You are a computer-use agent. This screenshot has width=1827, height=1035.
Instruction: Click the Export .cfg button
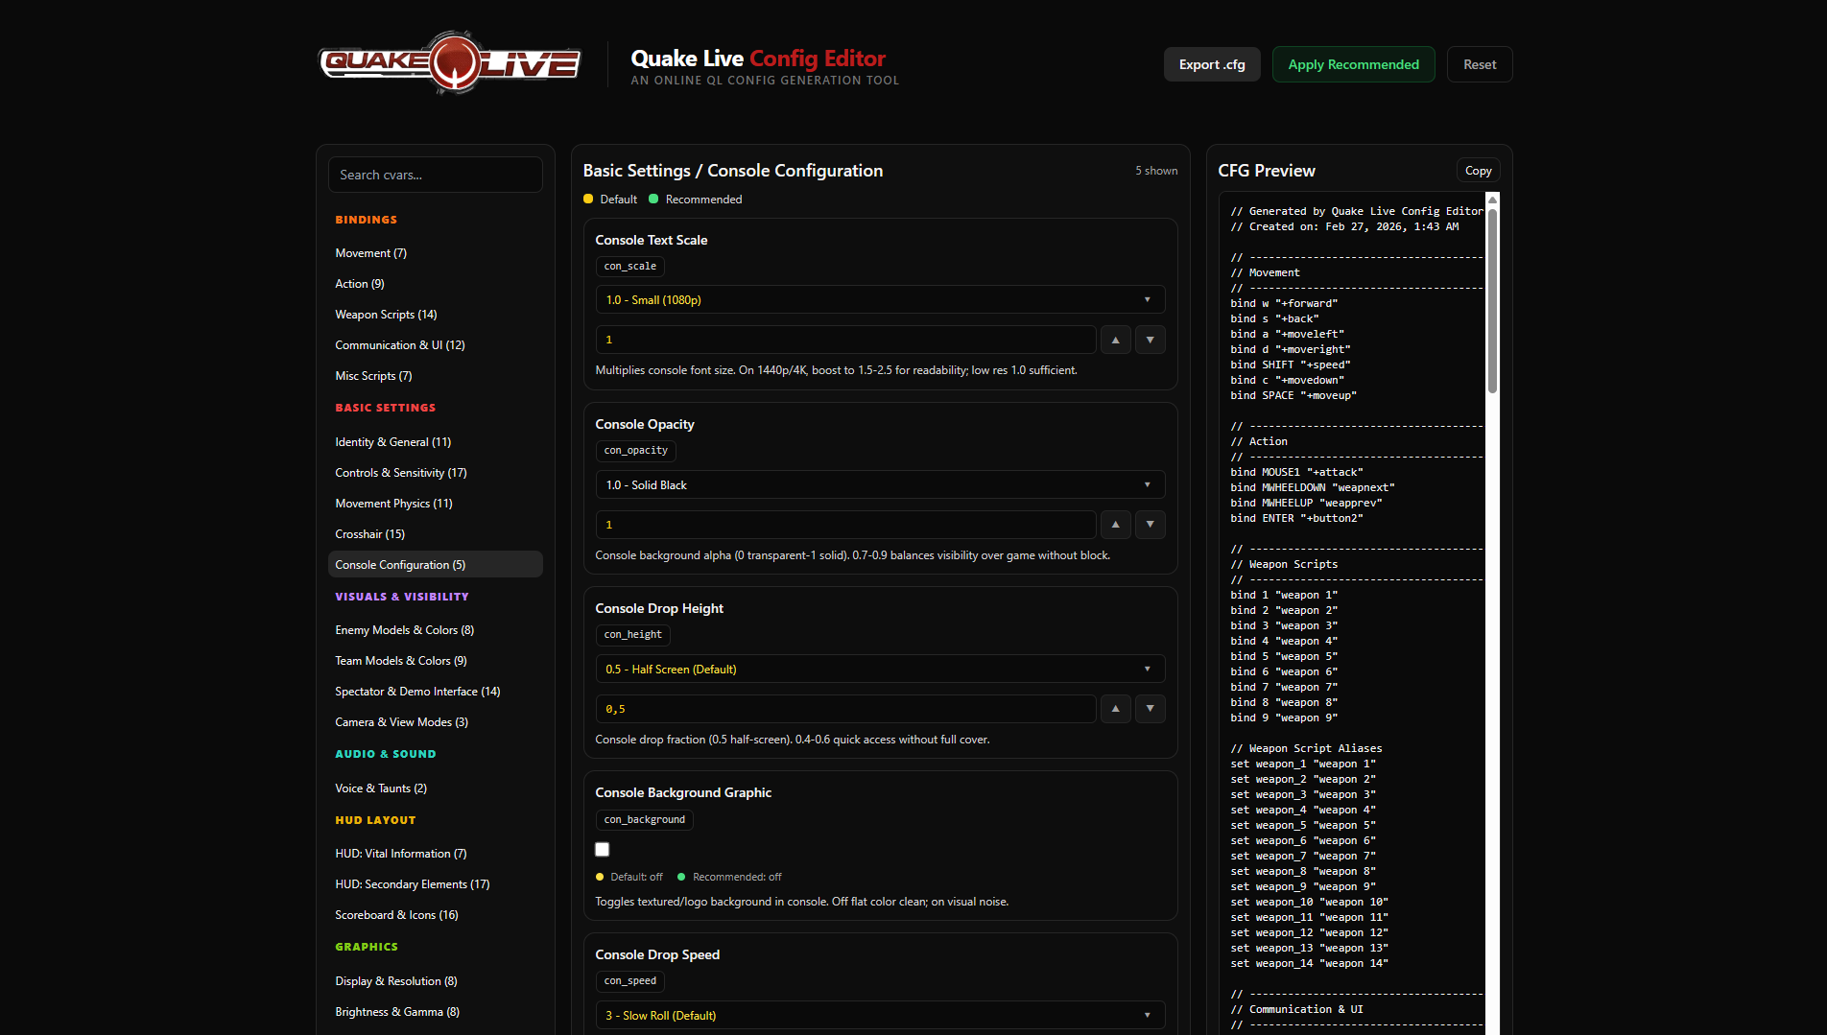click(1211, 64)
